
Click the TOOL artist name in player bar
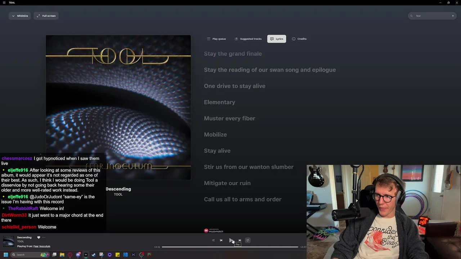(21, 241)
